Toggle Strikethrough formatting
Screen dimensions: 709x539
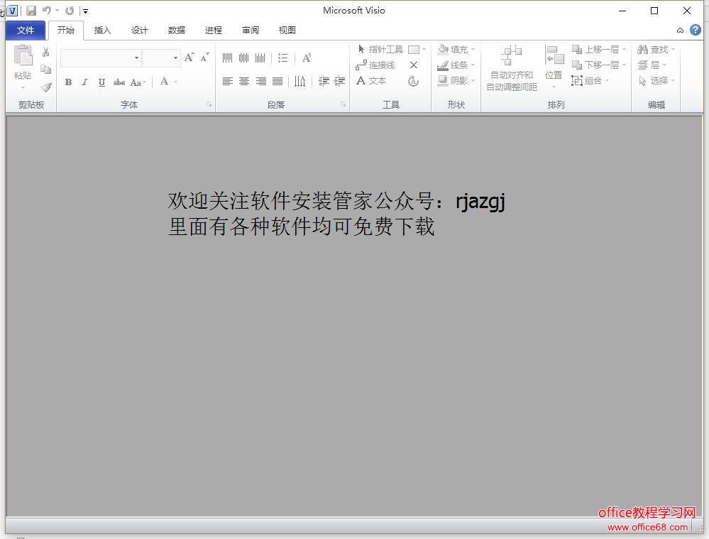coord(119,82)
